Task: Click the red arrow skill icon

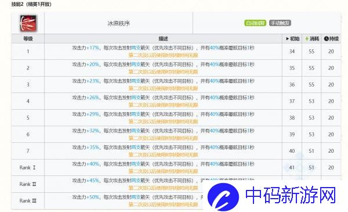Action: coord(28,23)
